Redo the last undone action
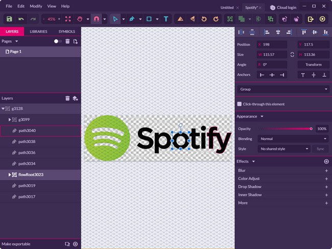 click(33, 19)
